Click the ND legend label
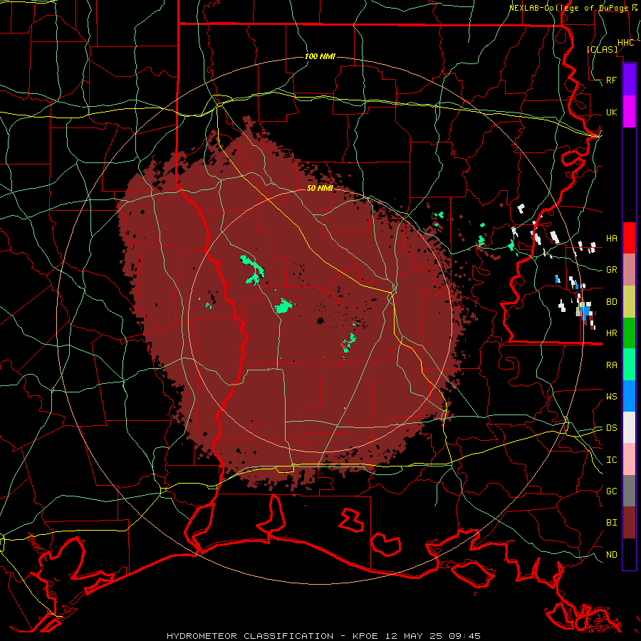Image resolution: width=641 pixels, height=641 pixels. (x=611, y=554)
